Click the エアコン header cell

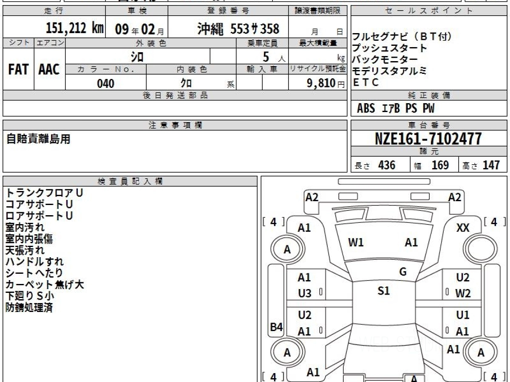click(50, 43)
